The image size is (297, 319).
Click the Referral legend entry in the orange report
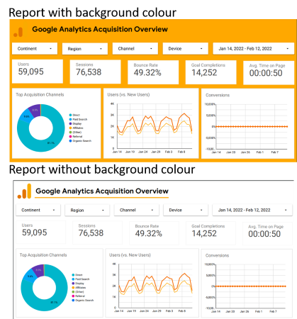[x=76, y=137]
